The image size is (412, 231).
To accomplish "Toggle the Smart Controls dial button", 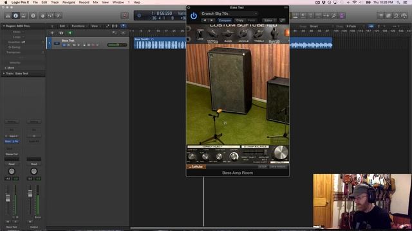I will (x=42, y=15).
